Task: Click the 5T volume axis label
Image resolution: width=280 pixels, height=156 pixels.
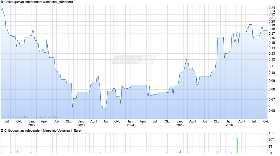Action: pyautogui.click(x=270, y=147)
